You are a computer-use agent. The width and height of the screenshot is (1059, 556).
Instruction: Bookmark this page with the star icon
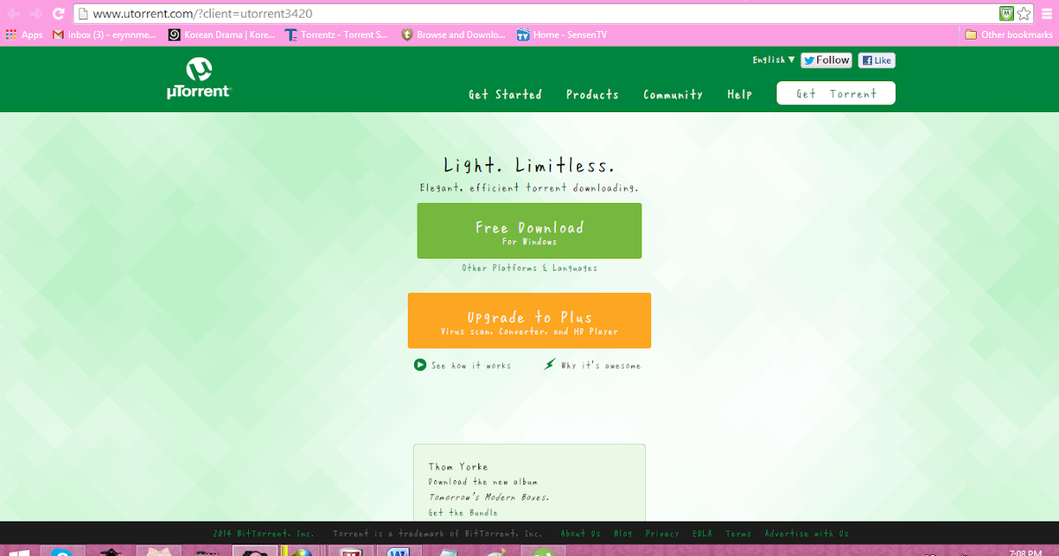(x=1024, y=14)
